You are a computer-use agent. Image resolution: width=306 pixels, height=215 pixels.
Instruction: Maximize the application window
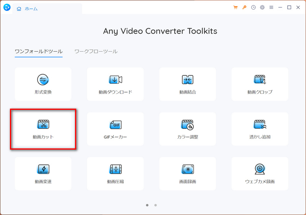click(x=289, y=7)
